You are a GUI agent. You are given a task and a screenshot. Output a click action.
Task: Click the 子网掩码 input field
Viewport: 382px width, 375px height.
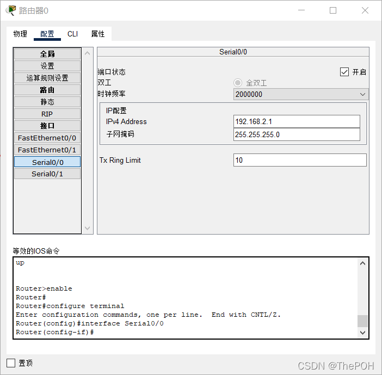click(297, 134)
